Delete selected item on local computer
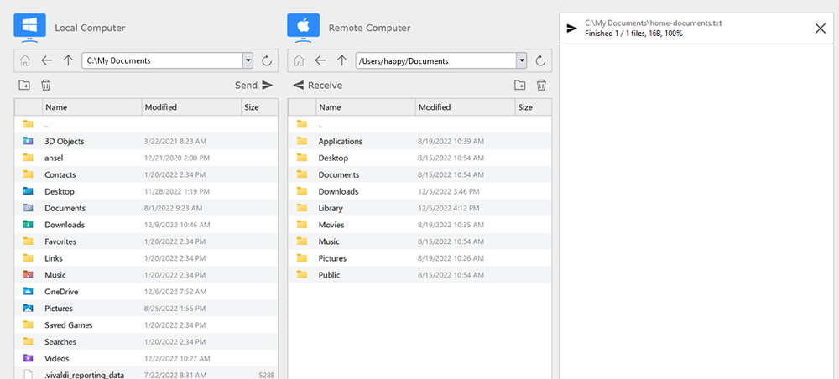The height and width of the screenshot is (379, 839). click(x=46, y=85)
